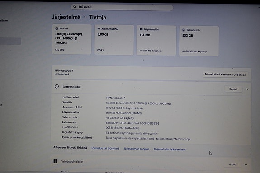The height and width of the screenshot is (173, 260).
Task: Click 'Nimeä tämä tietokone uudelleen' button
Action: pyautogui.click(x=225, y=75)
